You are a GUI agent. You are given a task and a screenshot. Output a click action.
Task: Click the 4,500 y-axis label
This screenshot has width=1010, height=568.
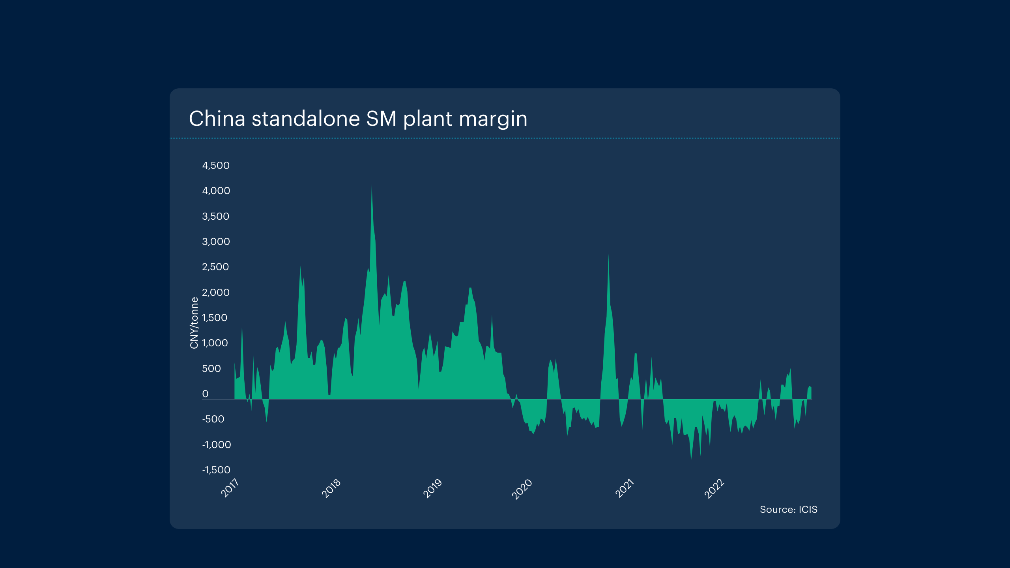(x=215, y=165)
